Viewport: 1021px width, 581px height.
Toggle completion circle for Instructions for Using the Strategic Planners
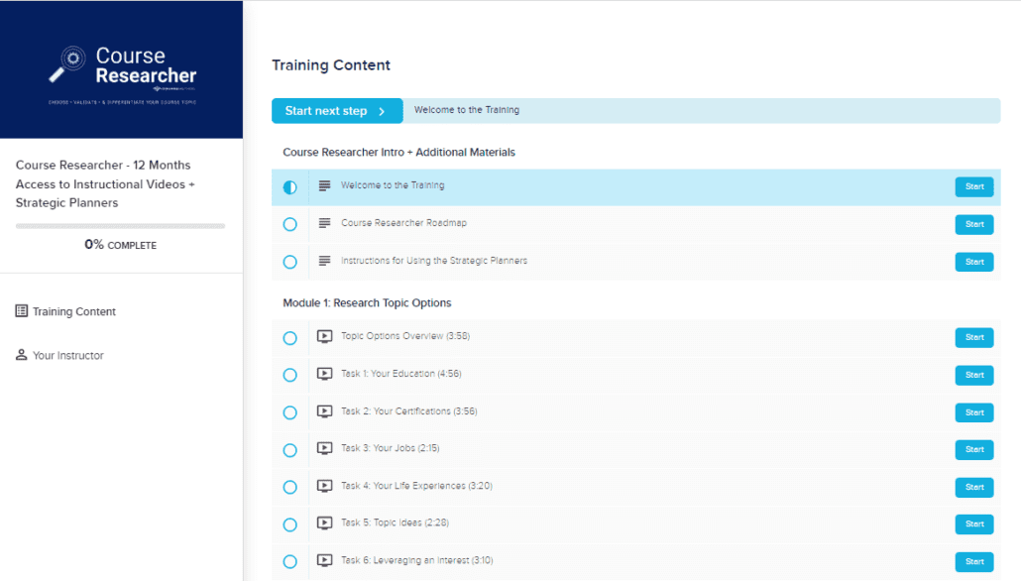pyautogui.click(x=289, y=262)
